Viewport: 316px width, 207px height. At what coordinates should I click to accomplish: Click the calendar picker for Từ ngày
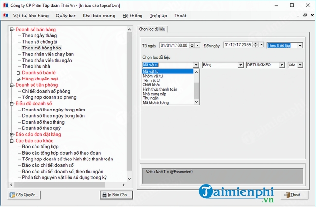coord(198,46)
